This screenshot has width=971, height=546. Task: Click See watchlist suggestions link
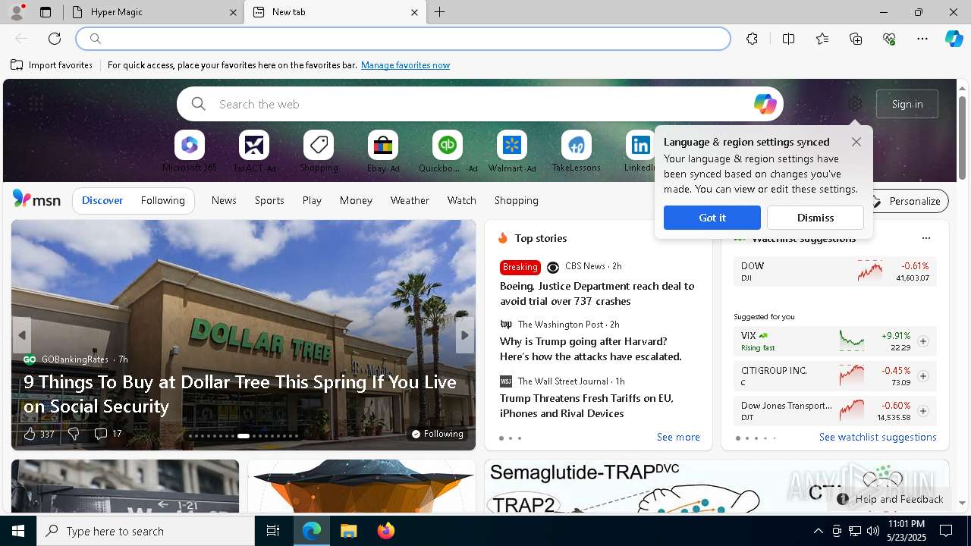[x=878, y=437]
